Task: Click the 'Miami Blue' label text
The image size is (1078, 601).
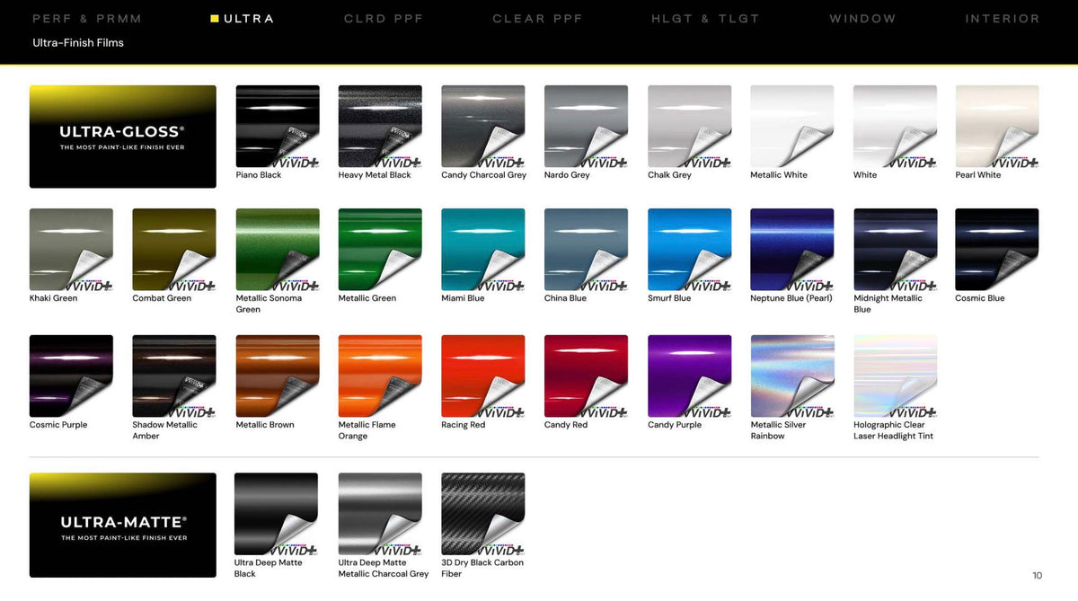Action: 463,298
